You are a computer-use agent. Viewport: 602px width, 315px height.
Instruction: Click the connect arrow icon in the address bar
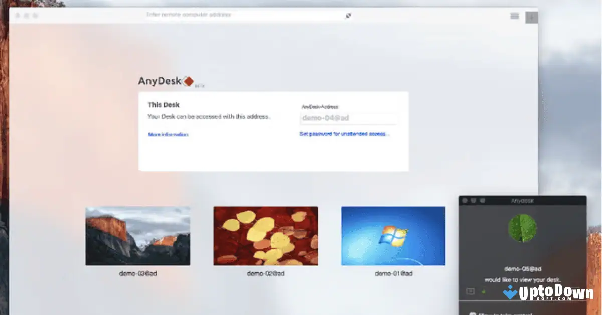pyautogui.click(x=348, y=15)
